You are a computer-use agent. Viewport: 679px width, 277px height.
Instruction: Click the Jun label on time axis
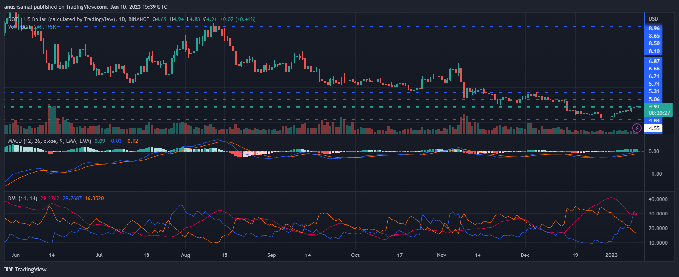pos(16,255)
